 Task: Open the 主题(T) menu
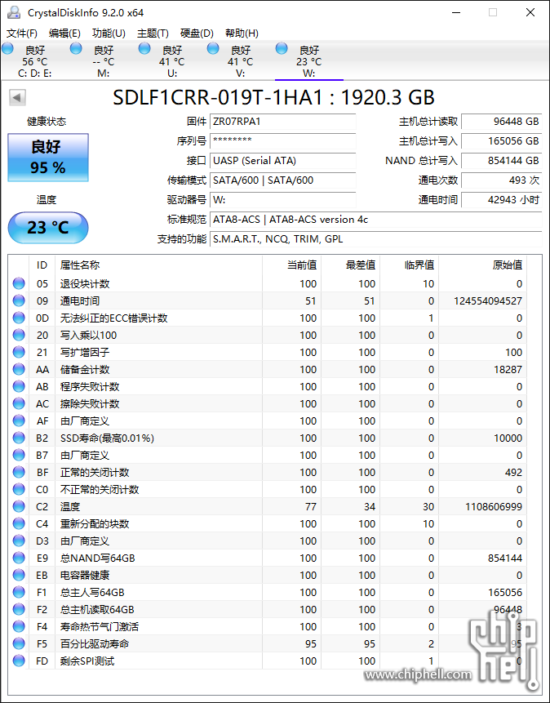click(153, 33)
